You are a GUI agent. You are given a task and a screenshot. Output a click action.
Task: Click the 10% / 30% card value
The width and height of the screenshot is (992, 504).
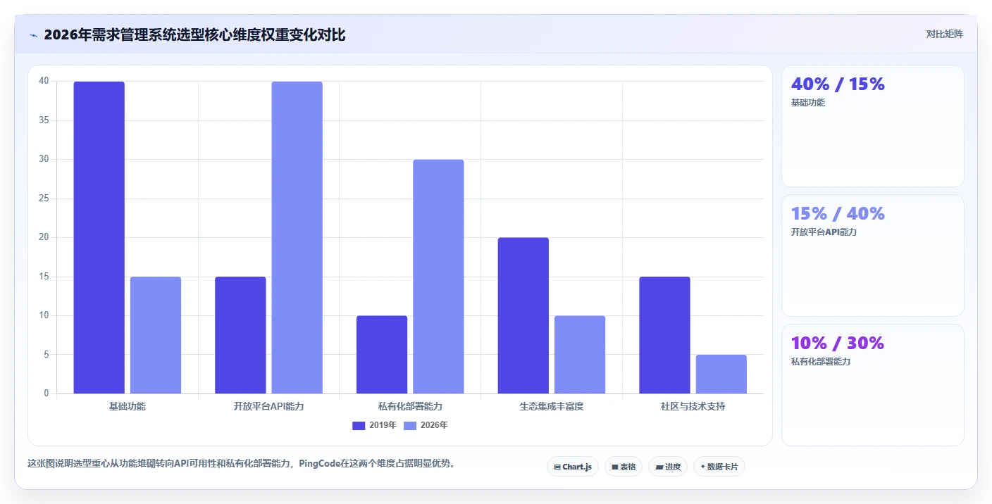tap(838, 343)
